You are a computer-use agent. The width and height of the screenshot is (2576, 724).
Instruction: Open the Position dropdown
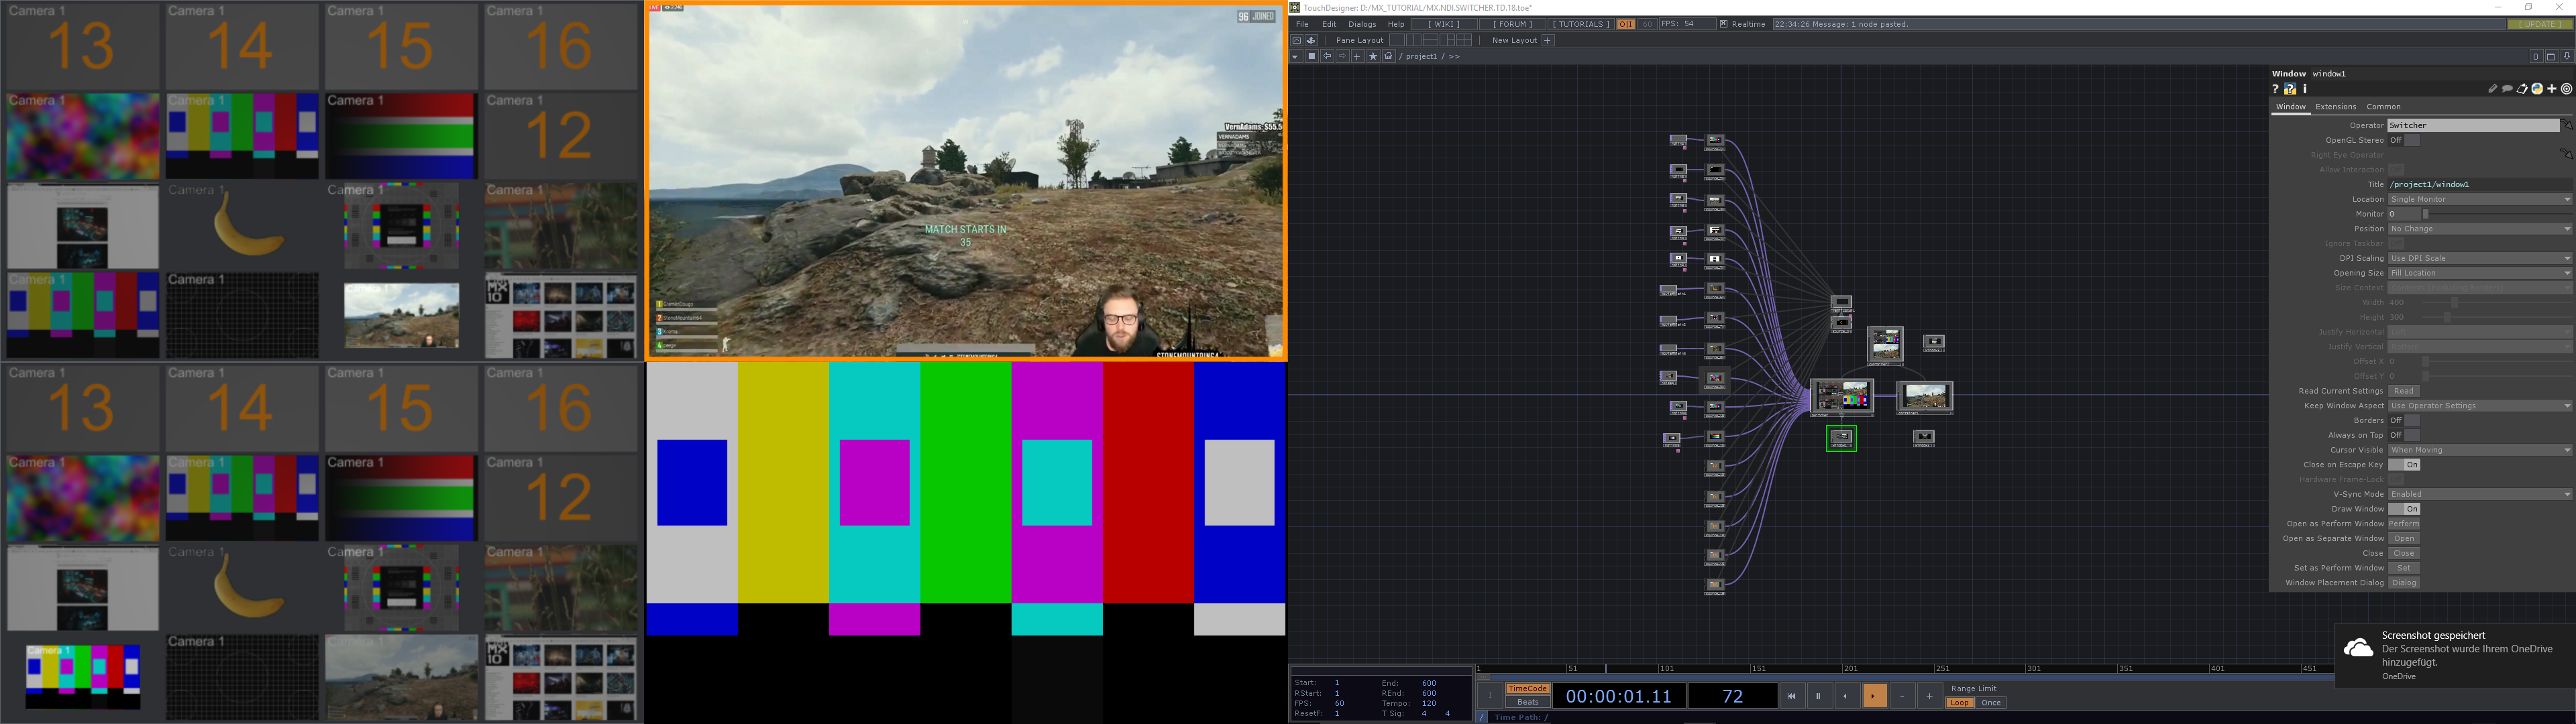(2480, 229)
